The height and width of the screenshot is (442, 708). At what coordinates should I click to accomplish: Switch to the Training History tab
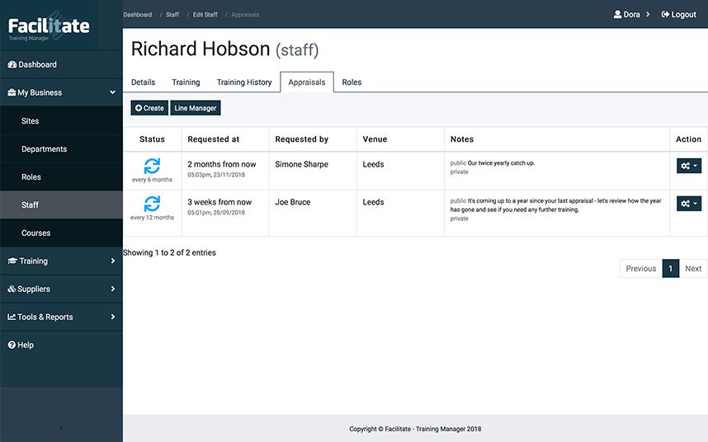(x=244, y=82)
